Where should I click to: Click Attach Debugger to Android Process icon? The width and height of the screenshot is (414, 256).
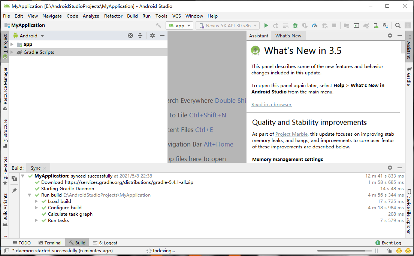click(x=324, y=25)
